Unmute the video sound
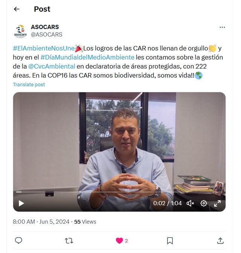This screenshot has height=253, width=241. click(190, 203)
